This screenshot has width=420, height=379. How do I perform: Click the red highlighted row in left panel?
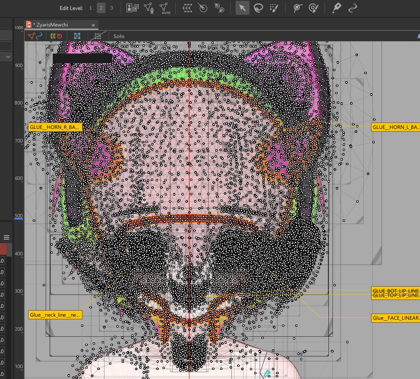(3, 249)
